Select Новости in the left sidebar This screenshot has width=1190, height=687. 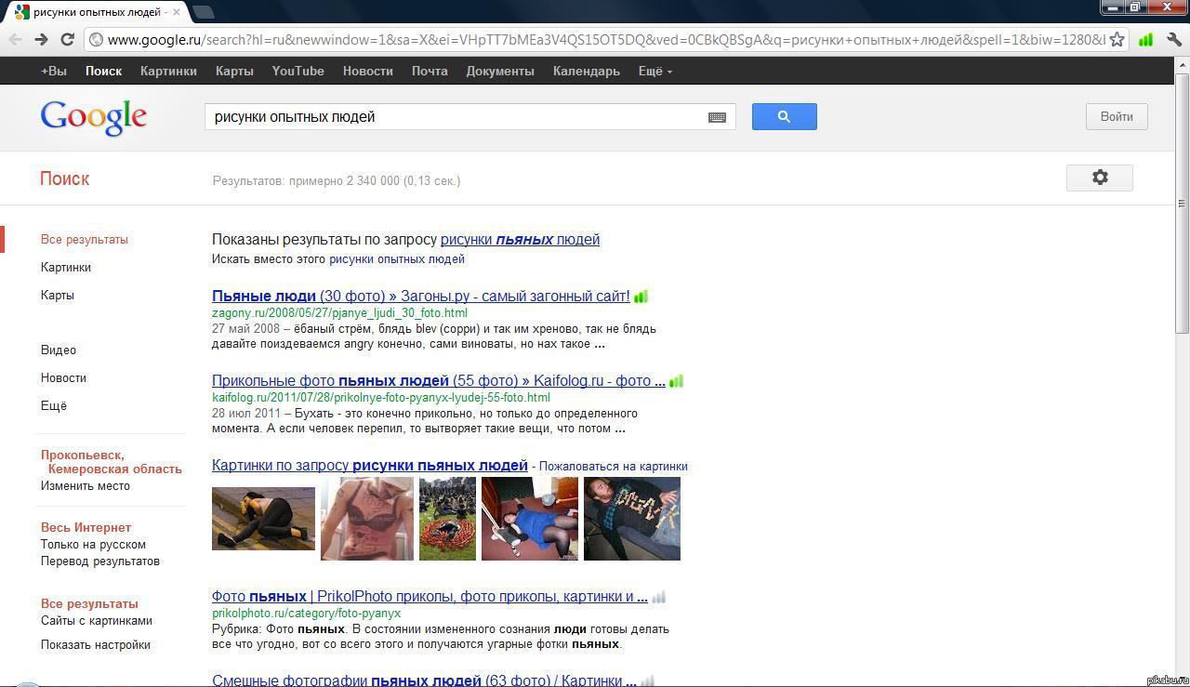tap(63, 377)
